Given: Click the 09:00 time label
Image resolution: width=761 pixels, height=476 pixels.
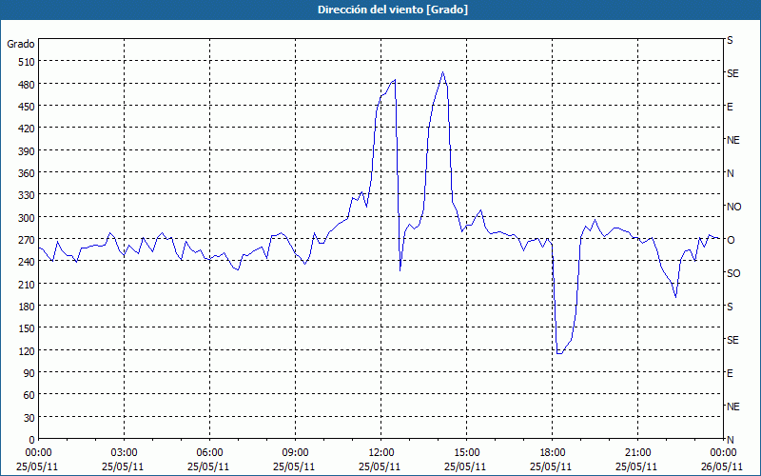Looking at the screenshot, I should (295, 453).
